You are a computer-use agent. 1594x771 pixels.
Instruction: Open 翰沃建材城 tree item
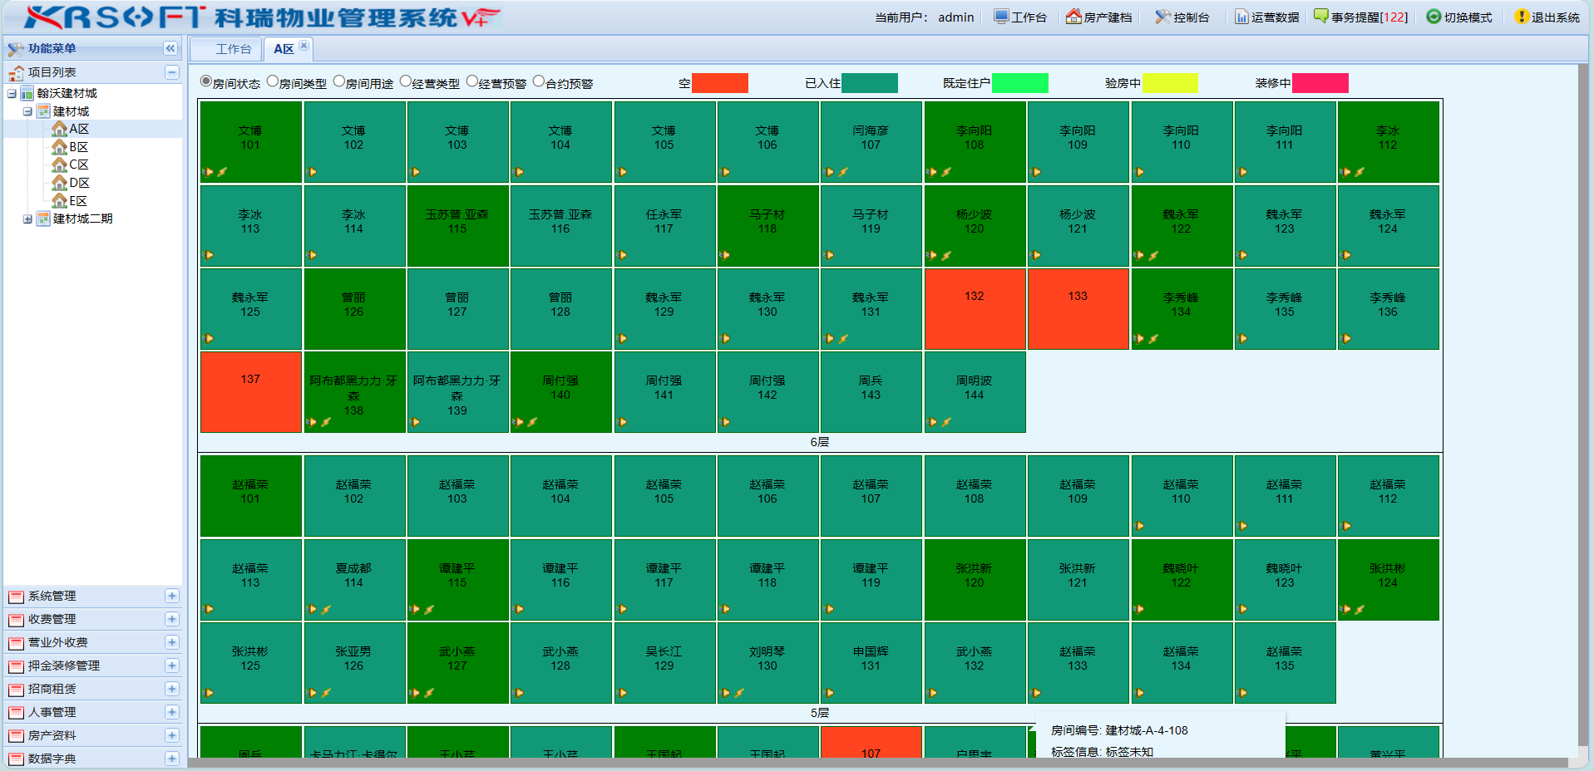67,93
